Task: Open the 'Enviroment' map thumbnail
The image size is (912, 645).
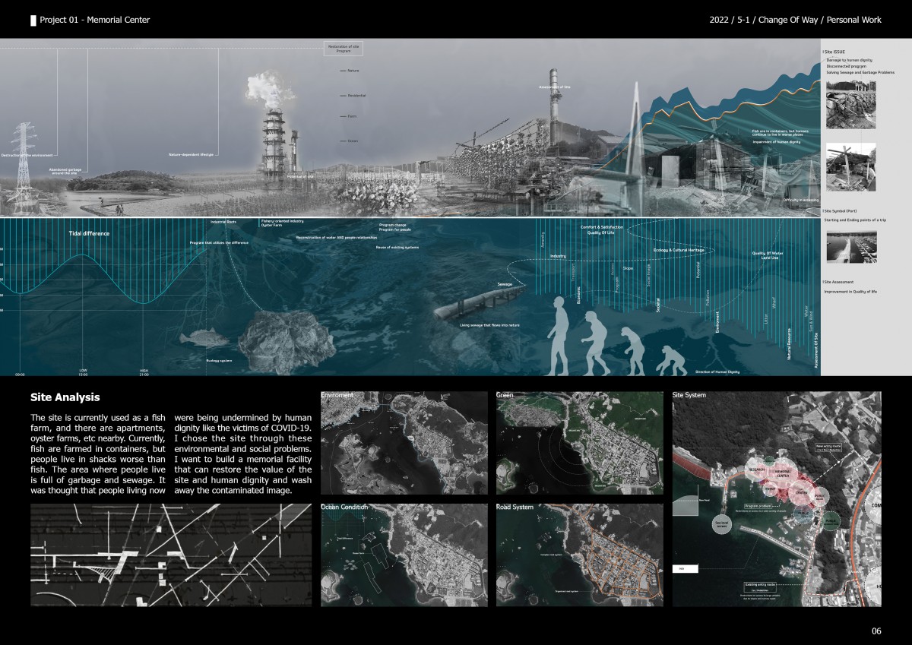Action: (x=404, y=443)
